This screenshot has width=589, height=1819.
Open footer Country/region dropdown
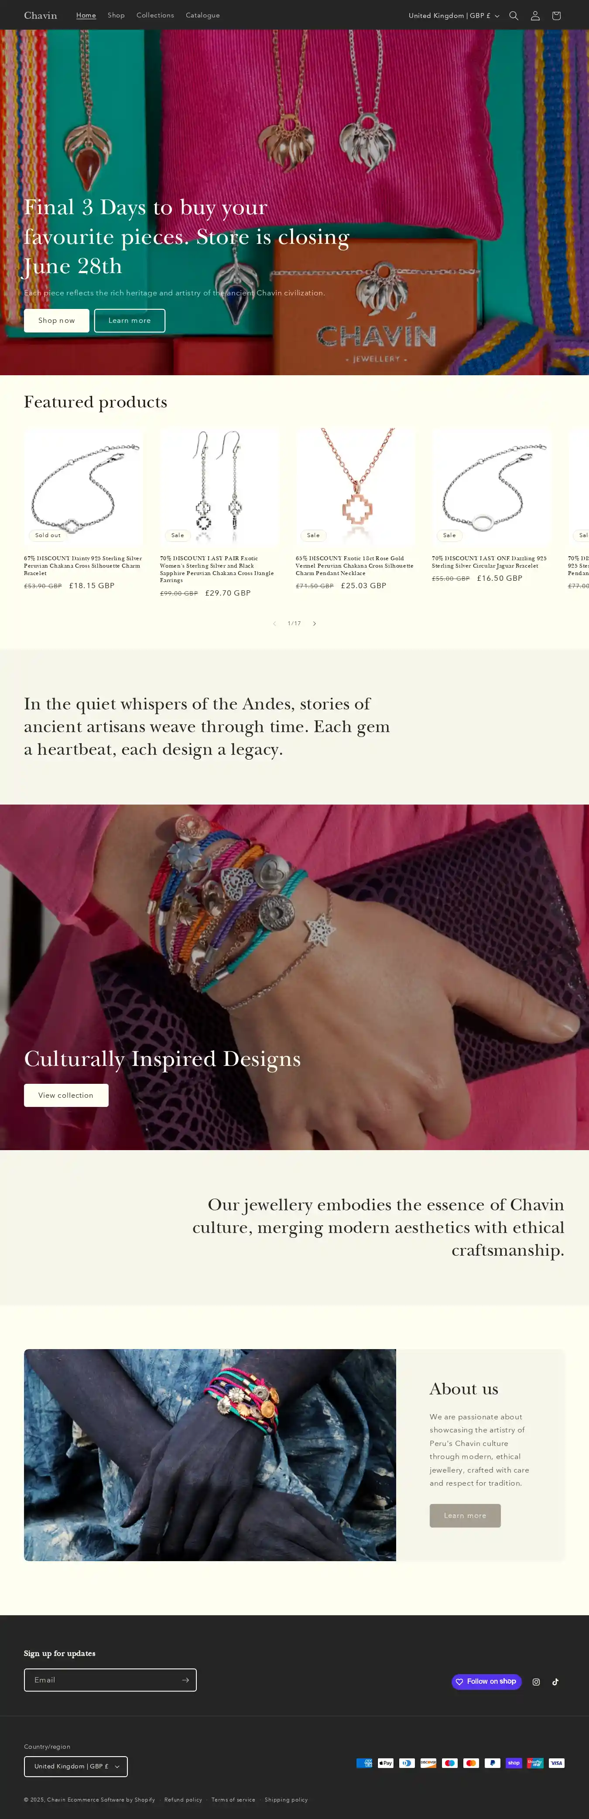click(x=75, y=1766)
